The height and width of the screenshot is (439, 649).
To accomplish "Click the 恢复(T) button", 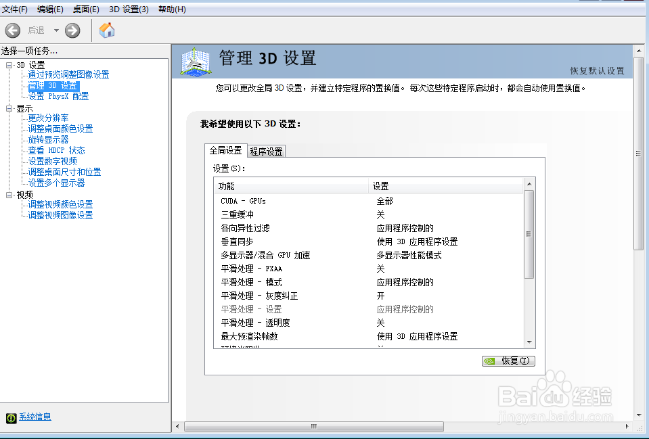I will click(x=509, y=361).
